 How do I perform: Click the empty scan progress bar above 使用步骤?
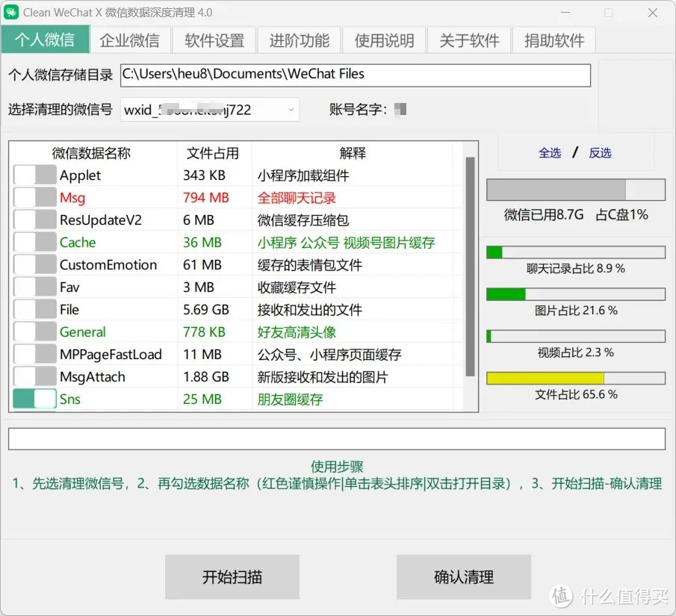coord(337,439)
